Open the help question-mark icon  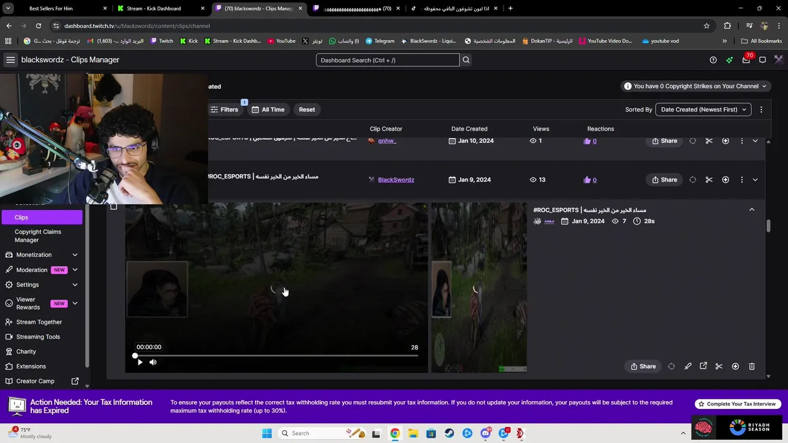point(713,60)
